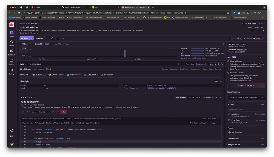Viewport: 274px width, 157px height.
Task: Open the Resolve dropdown arrow
Action: (32, 38)
